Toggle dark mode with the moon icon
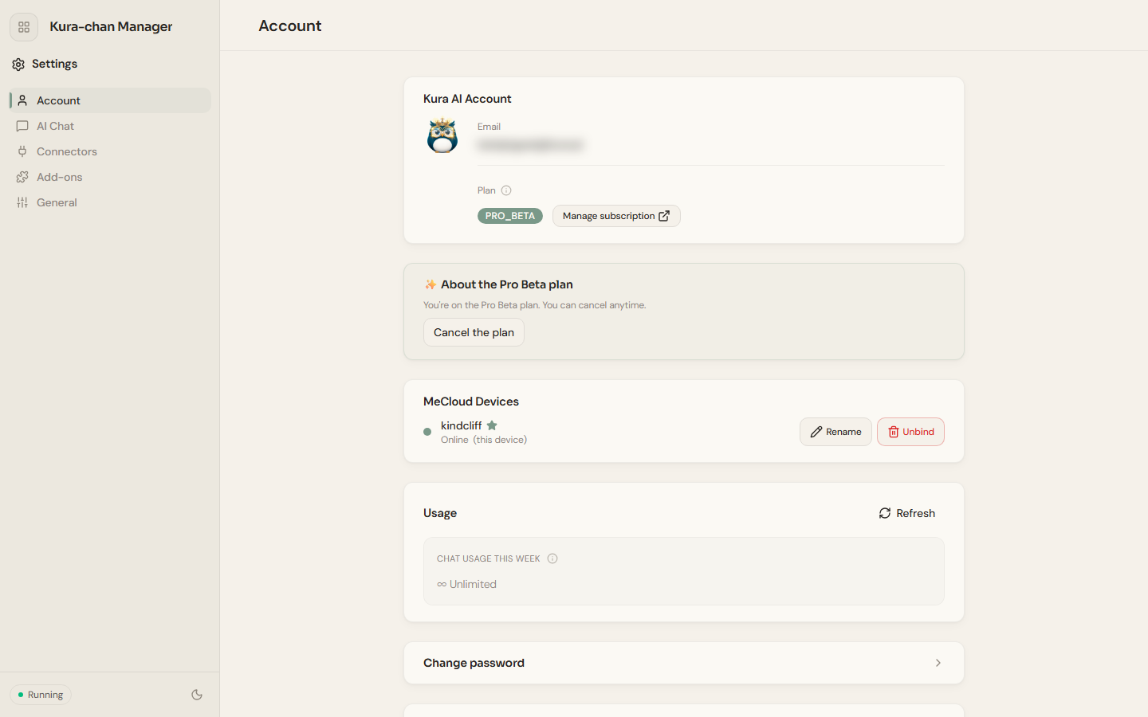The image size is (1148, 717). 197,695
